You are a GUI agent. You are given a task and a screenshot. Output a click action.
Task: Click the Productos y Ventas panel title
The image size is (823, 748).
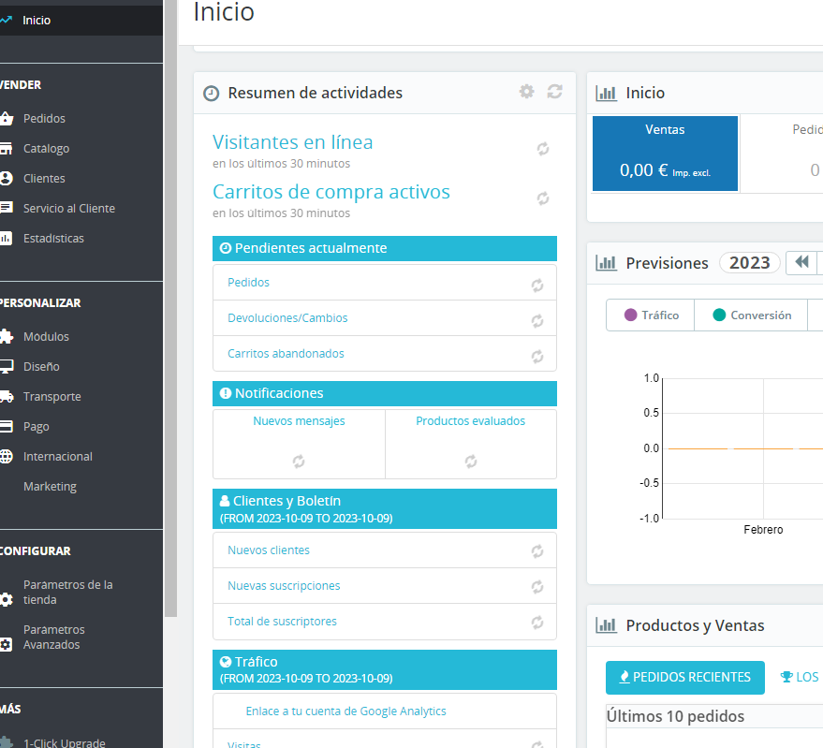pyautogui.click(x=695, y=625)
